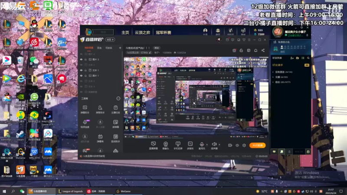Open the Windows Start menu
This screenshot has width=347, height=195.
click(4, 191)
